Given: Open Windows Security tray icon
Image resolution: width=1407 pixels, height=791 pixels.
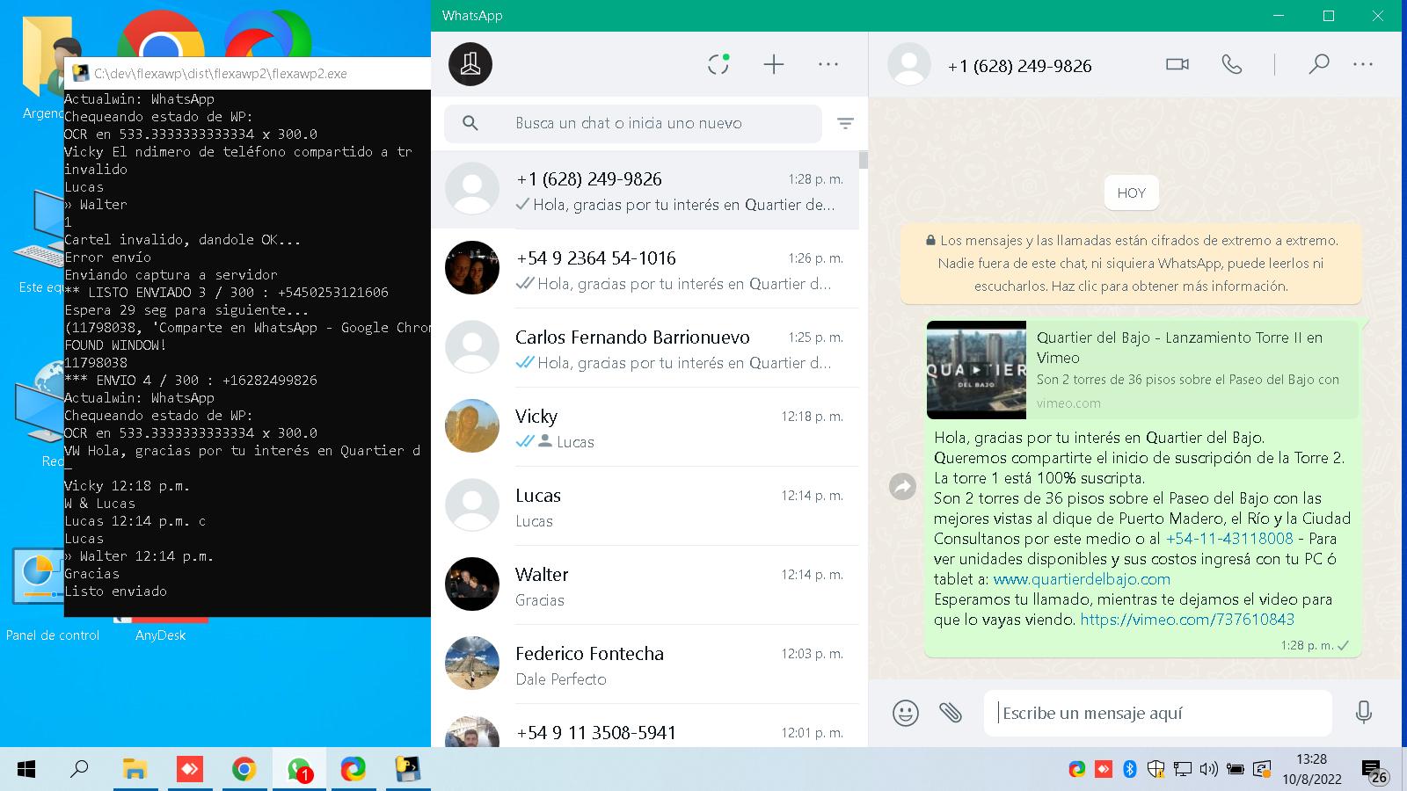Looking at the screenshot, I should click(1156, 770).
